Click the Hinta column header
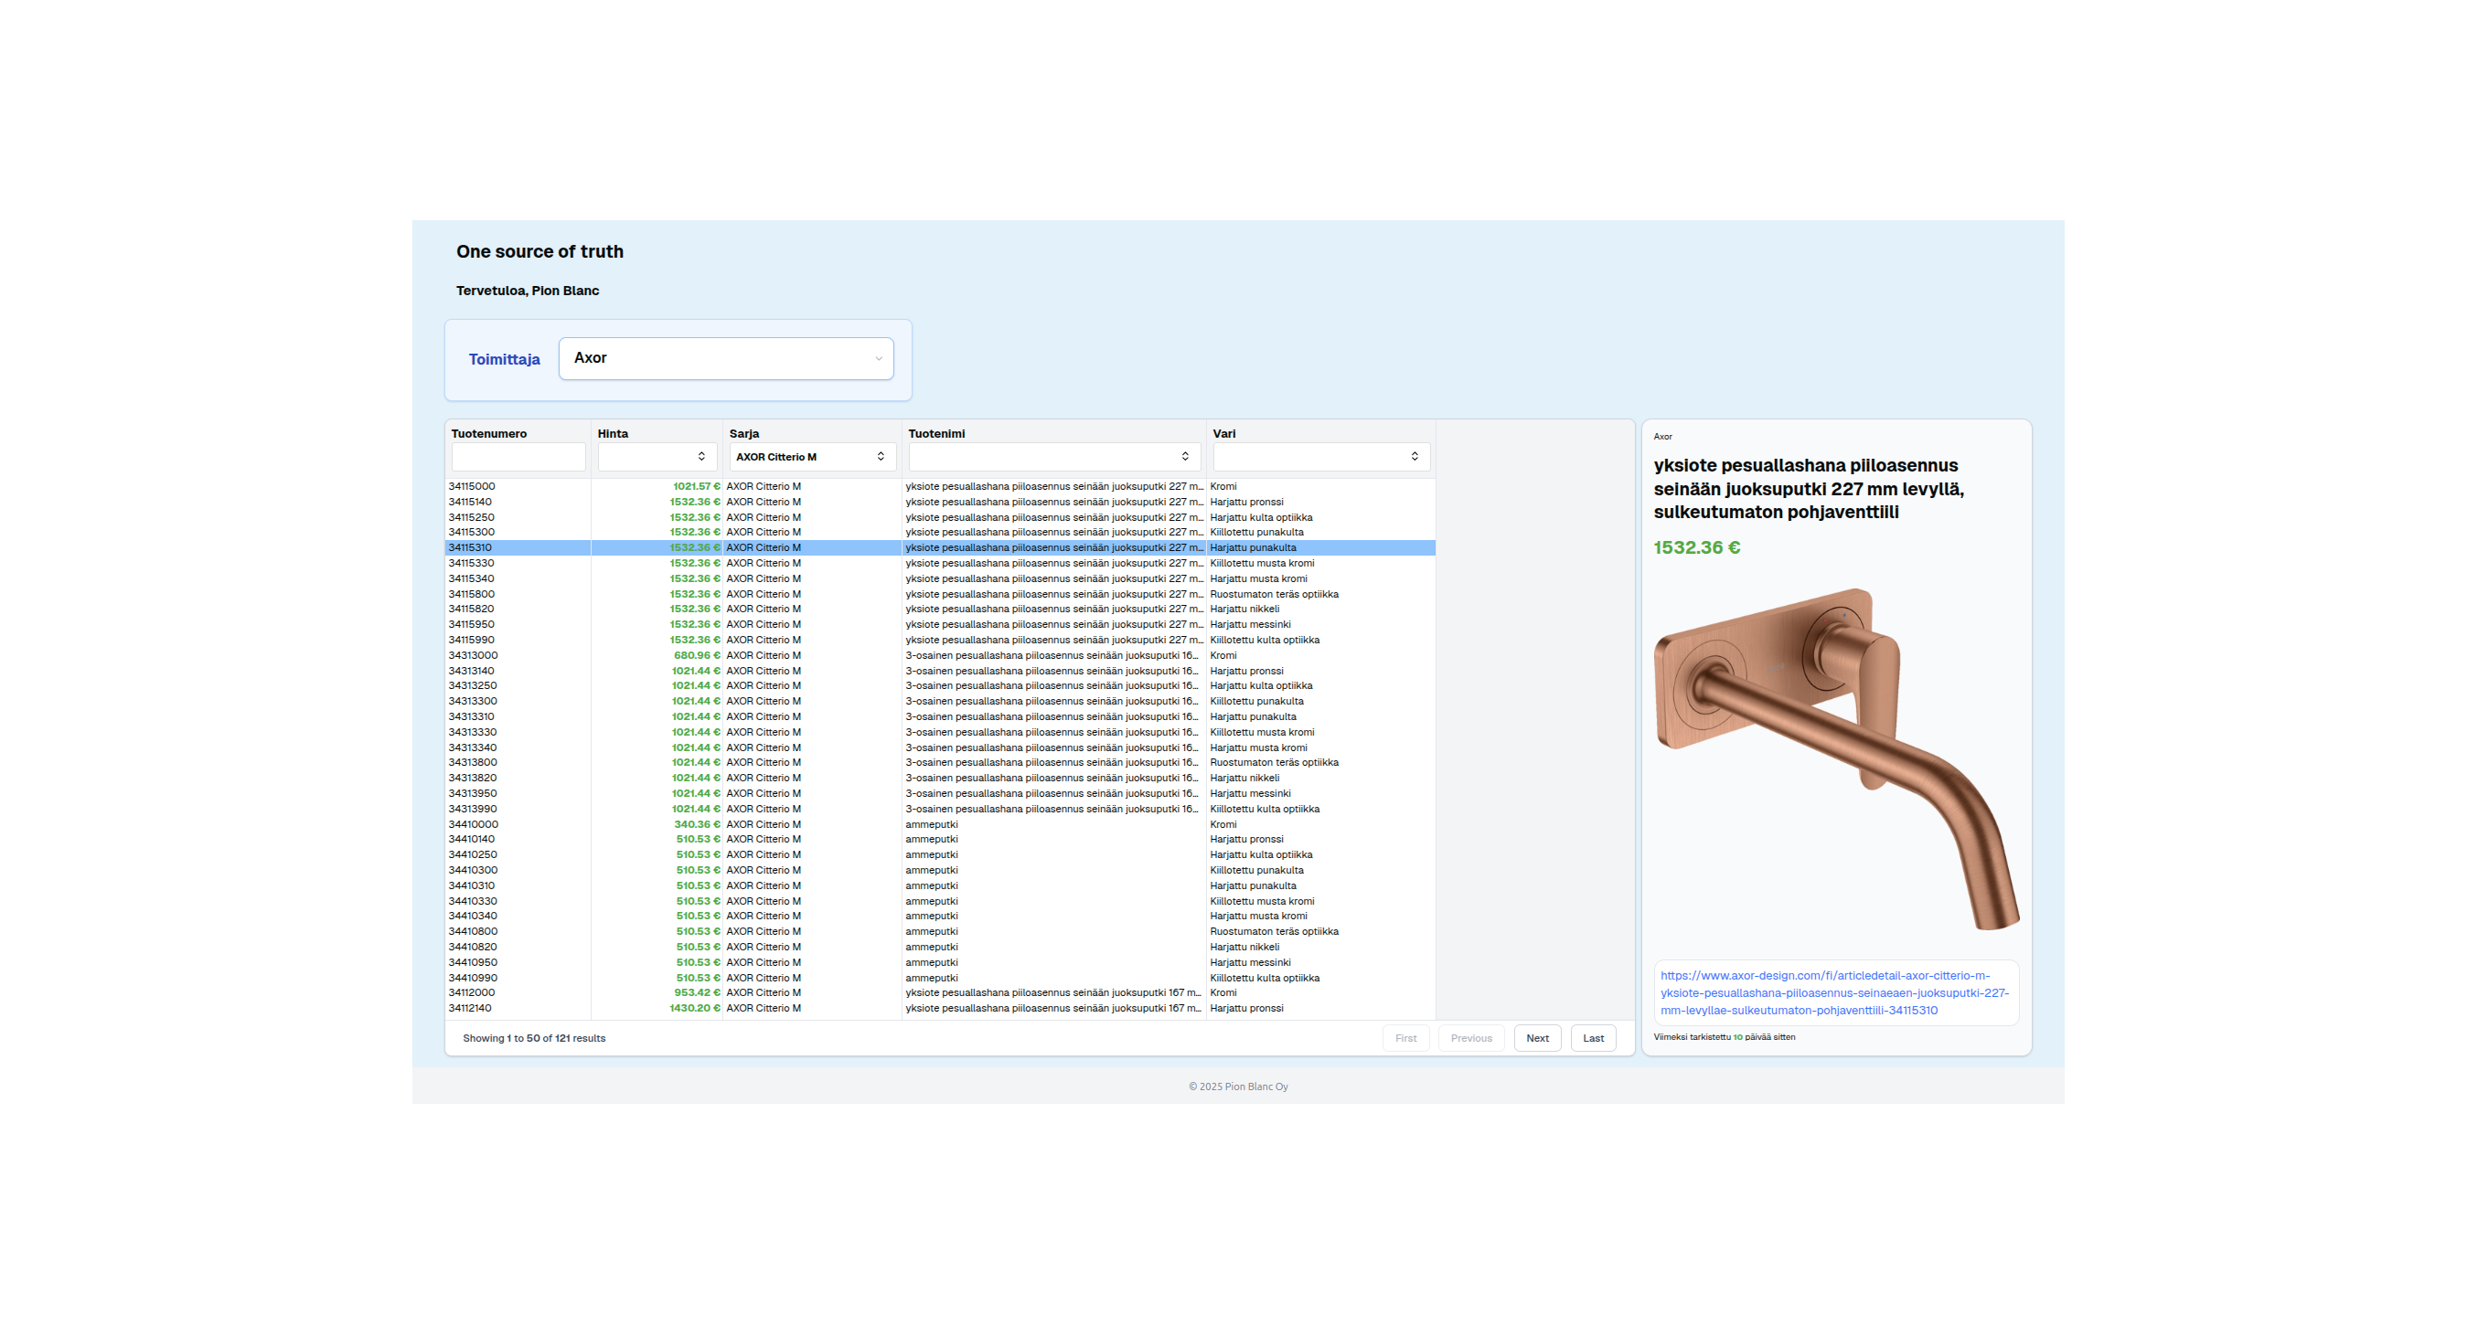The height and width of the screenshot is (1325, 2478). point(613,434)
